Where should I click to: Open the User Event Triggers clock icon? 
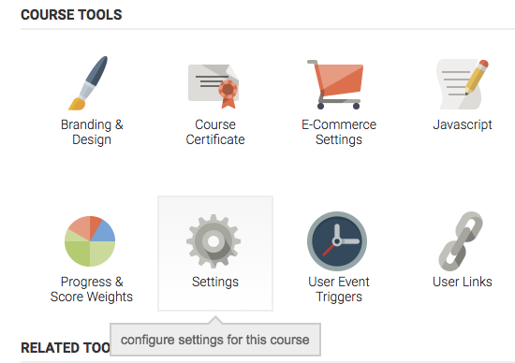(337, 241)
